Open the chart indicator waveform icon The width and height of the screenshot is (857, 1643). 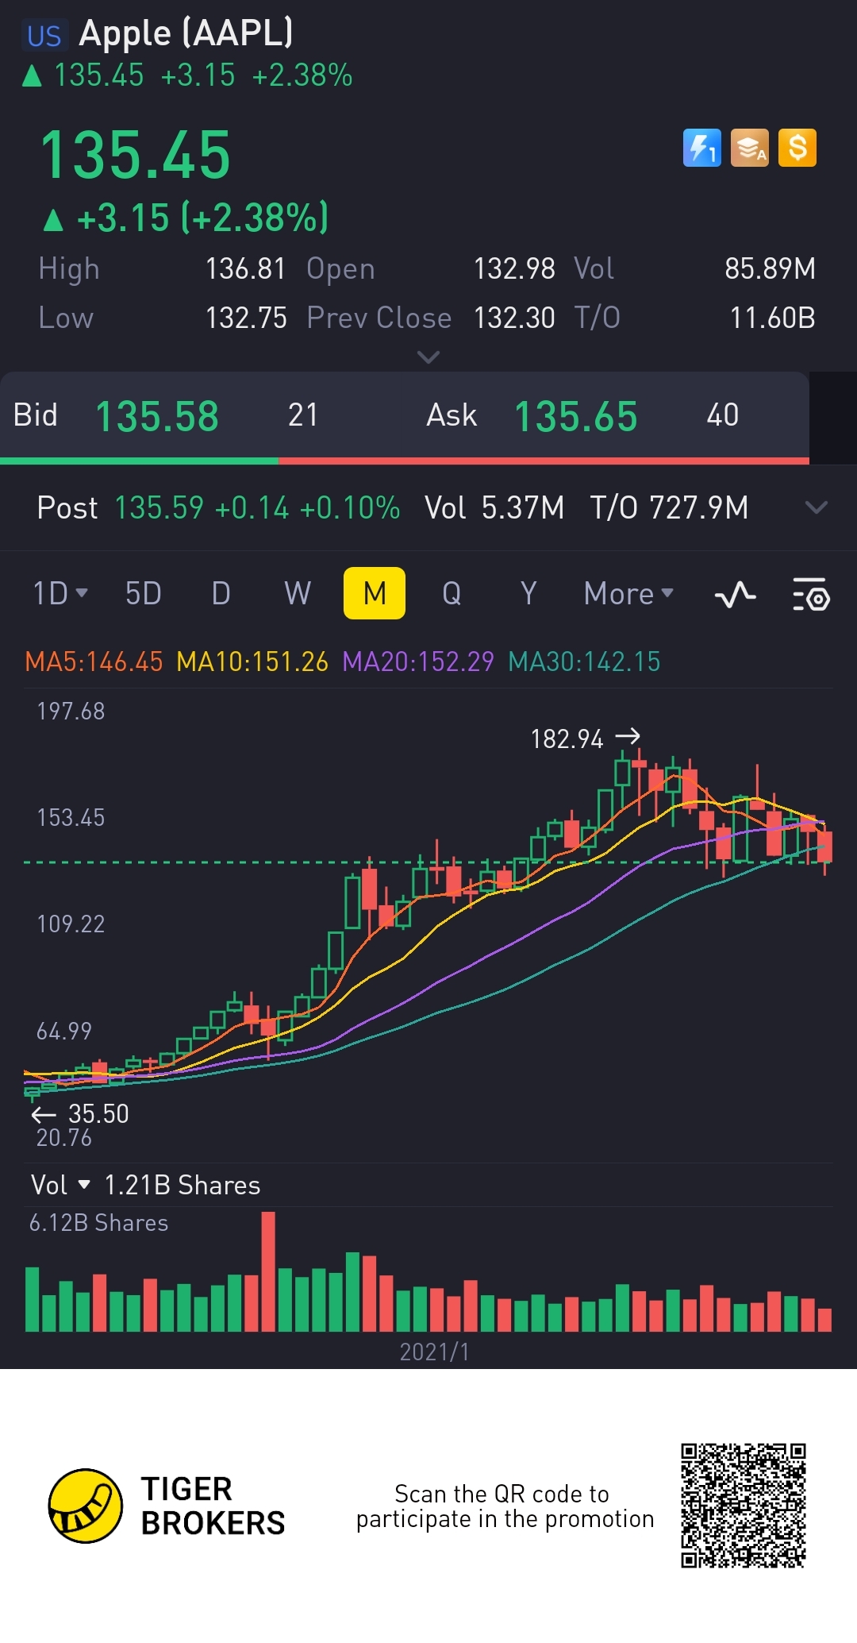tap(736, 594)
